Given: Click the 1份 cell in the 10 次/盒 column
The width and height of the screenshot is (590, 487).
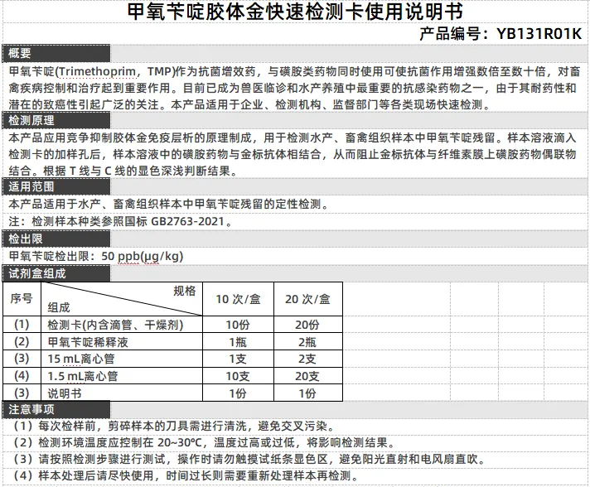Looking at the screenshot, I should point(238,393).
